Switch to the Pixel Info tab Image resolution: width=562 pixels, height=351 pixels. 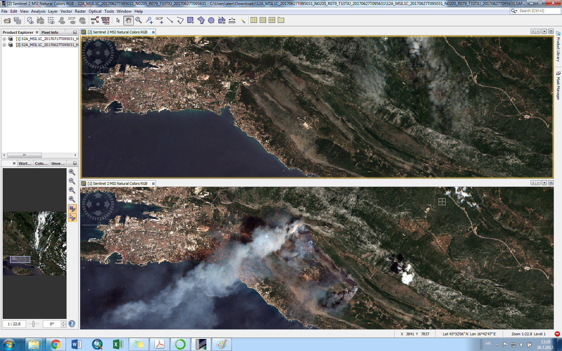click(50, 32)
